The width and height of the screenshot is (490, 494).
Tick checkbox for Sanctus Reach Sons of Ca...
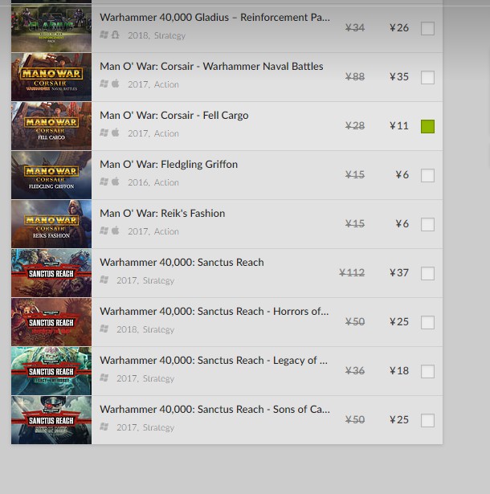tap(427, 420)
